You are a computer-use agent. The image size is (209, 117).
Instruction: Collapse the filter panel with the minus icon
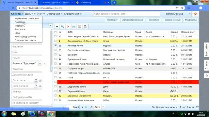50,26
